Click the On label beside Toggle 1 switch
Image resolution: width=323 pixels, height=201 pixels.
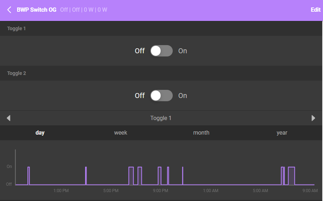tap(183, 51)
